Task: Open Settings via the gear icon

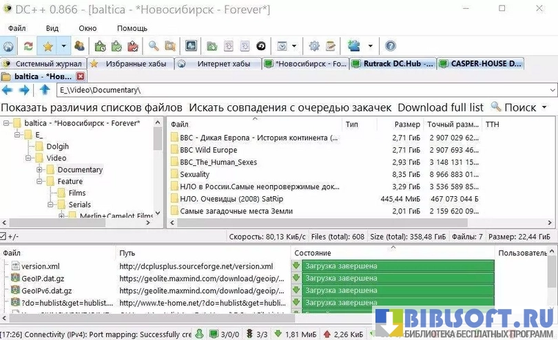Action: [314, 46]
